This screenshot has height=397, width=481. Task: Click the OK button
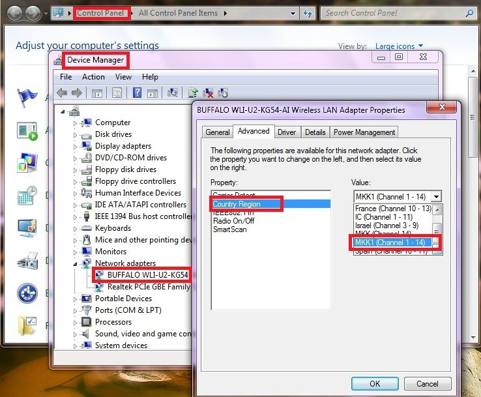coord(375,383)
